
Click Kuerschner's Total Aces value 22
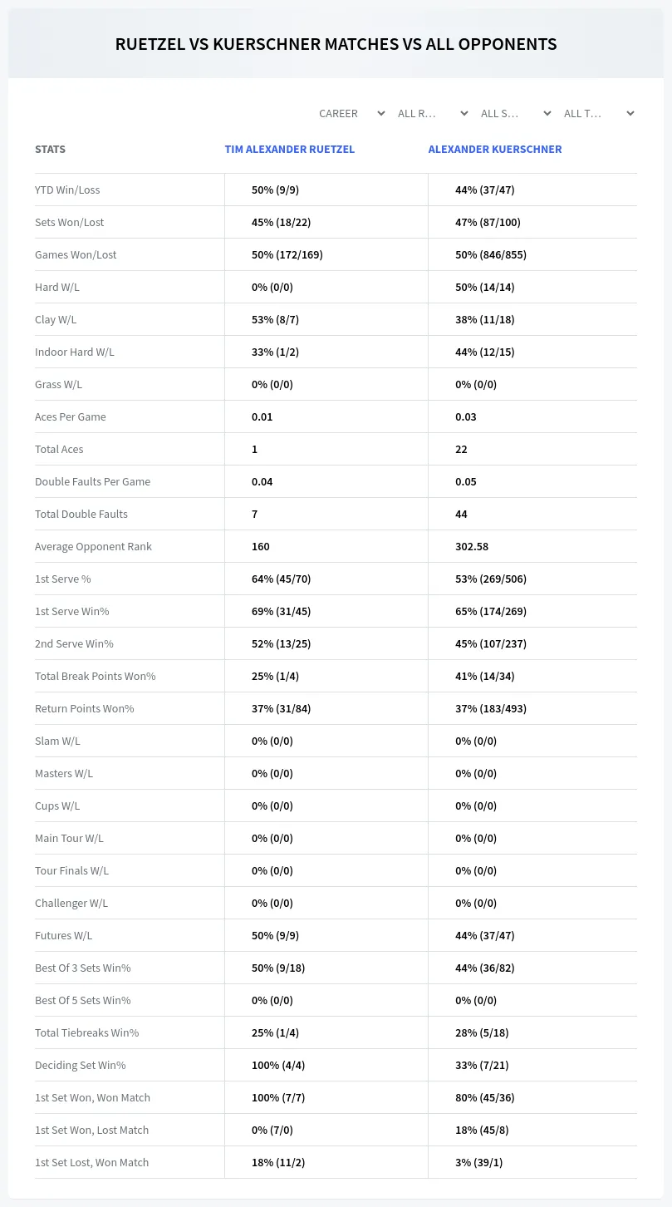point(461,449)
